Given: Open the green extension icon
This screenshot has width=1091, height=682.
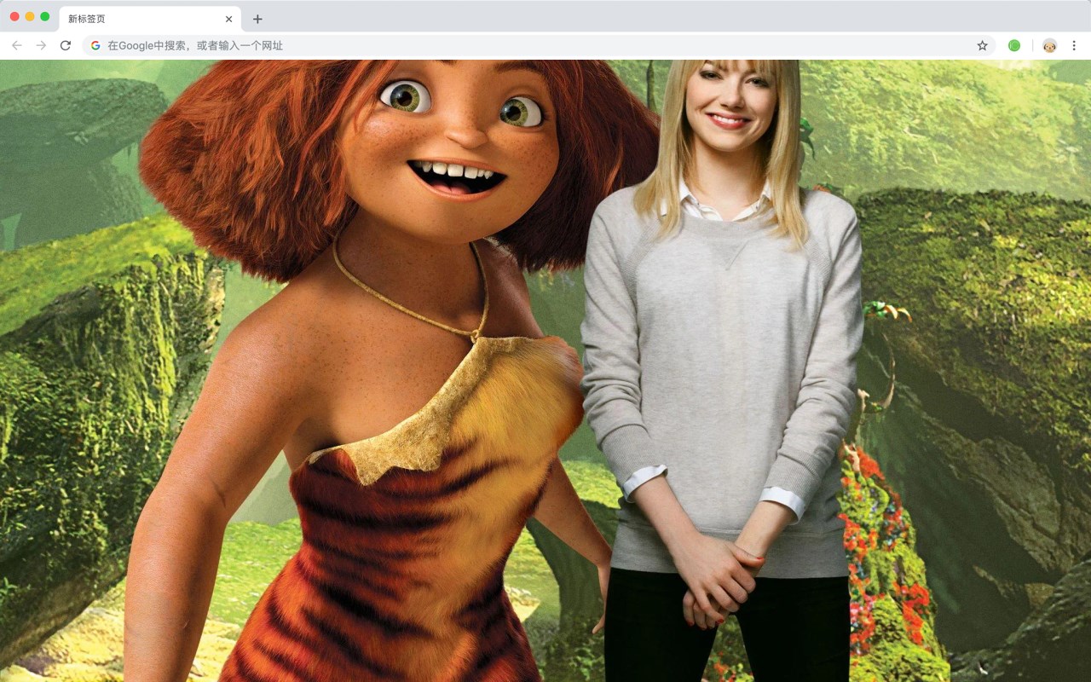Looking at the screenshot, I should 1014,45.
